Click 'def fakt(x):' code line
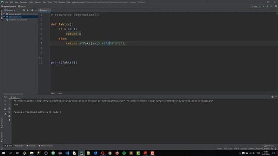The width and height of the screenshot is (278, 156). tap(62, 24)
